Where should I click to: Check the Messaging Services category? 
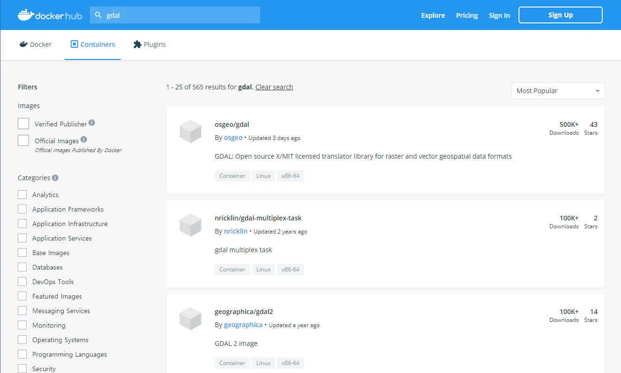tap(22, 311)
